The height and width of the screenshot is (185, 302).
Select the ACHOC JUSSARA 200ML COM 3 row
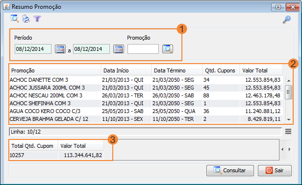click(146, 88)
